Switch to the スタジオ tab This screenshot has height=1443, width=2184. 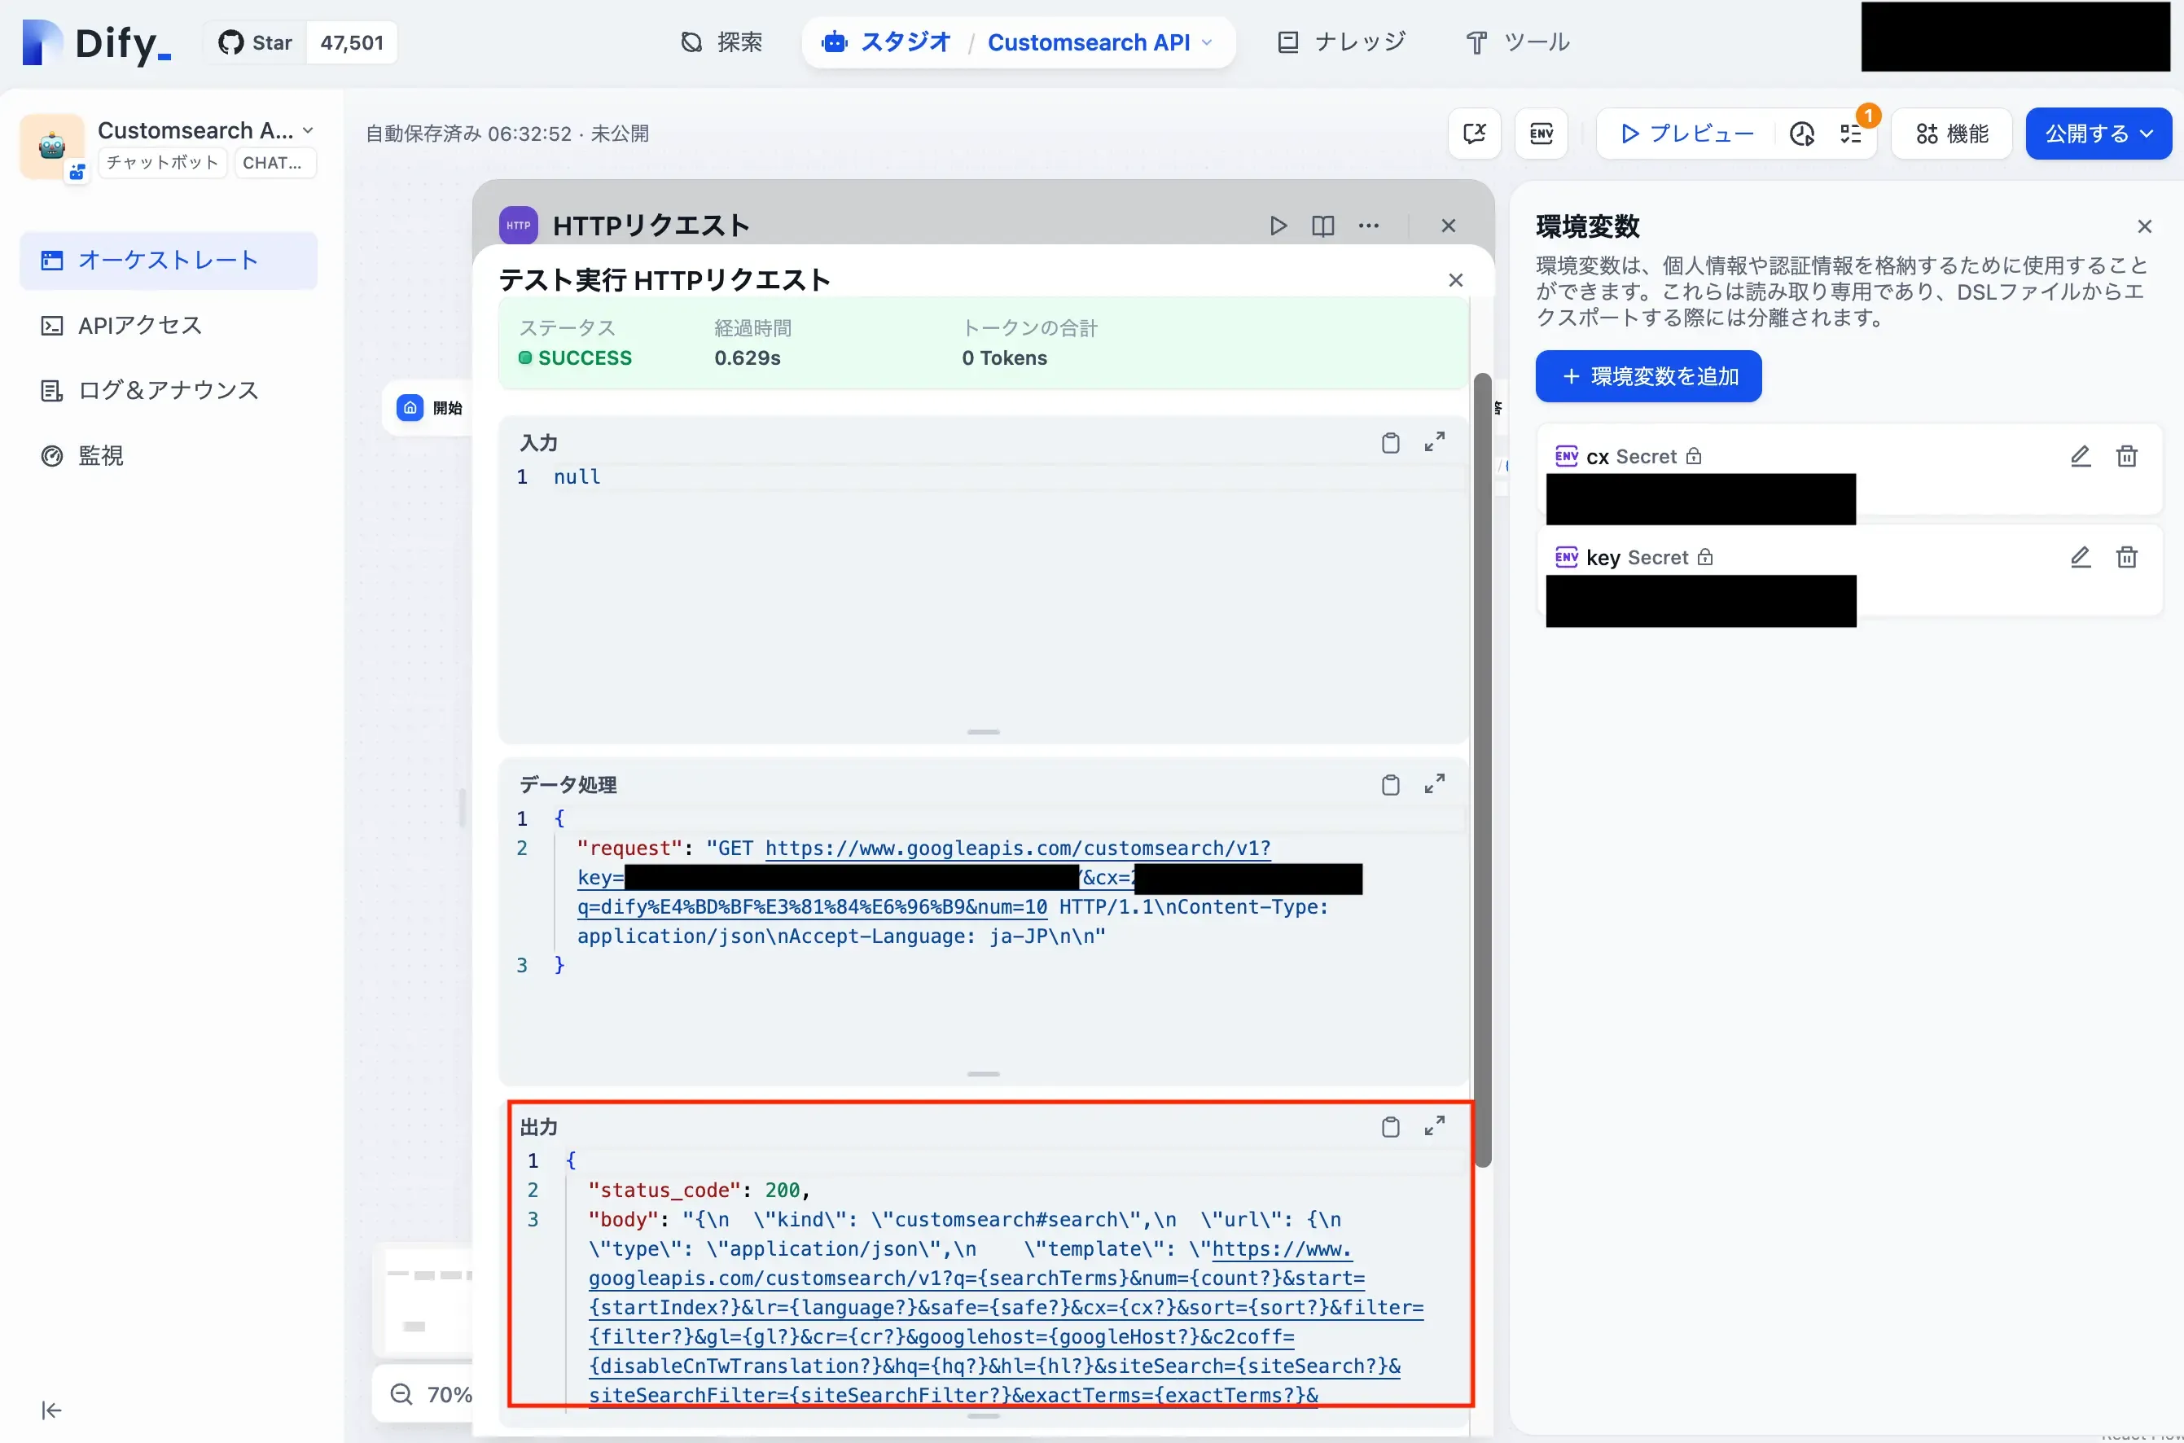pos(885,42)
